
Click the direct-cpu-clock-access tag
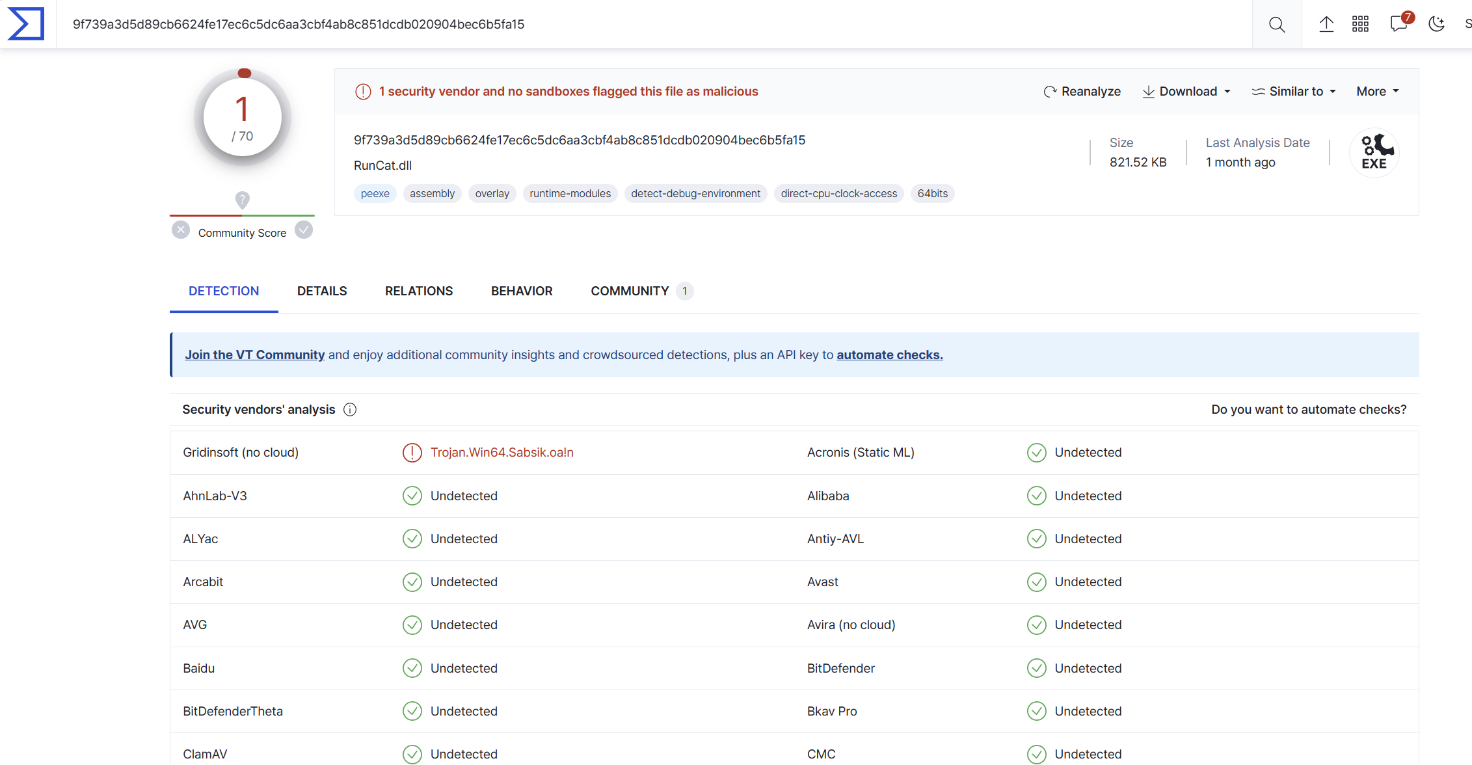[x=839, y=193]
